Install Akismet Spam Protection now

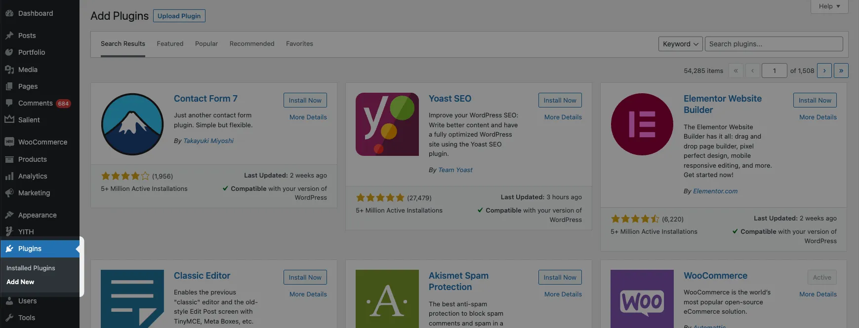(560, 277)
